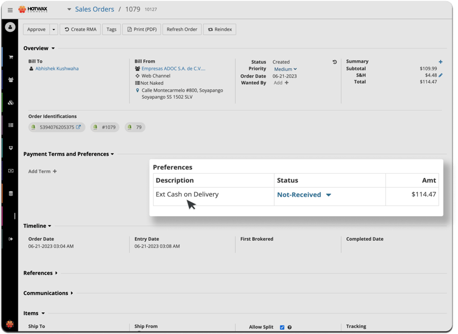Click the user profile avatar icon

coord(10,27)
